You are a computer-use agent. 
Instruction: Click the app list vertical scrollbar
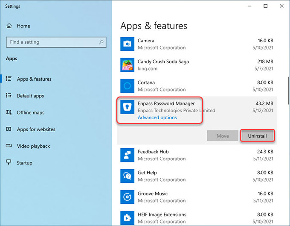pyautogui.click(x=288, y=91)
